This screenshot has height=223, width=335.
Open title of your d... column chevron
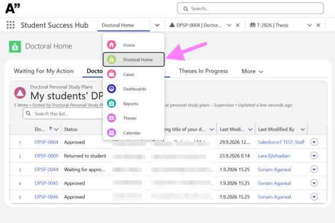[x=212, y=129]
